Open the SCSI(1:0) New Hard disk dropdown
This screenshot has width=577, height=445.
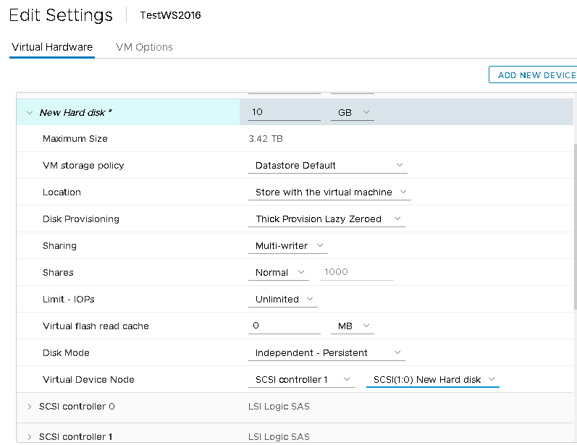[432, 380]
